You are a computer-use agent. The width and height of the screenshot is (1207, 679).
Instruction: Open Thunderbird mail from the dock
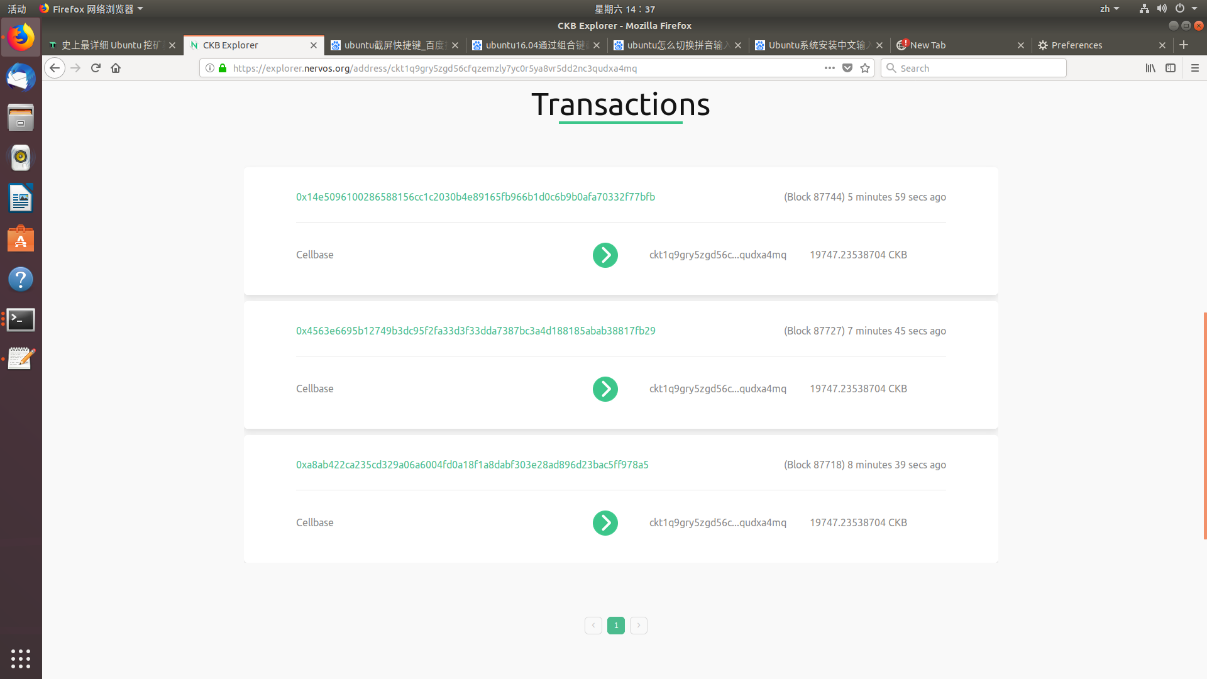click(x=21, y=78)
